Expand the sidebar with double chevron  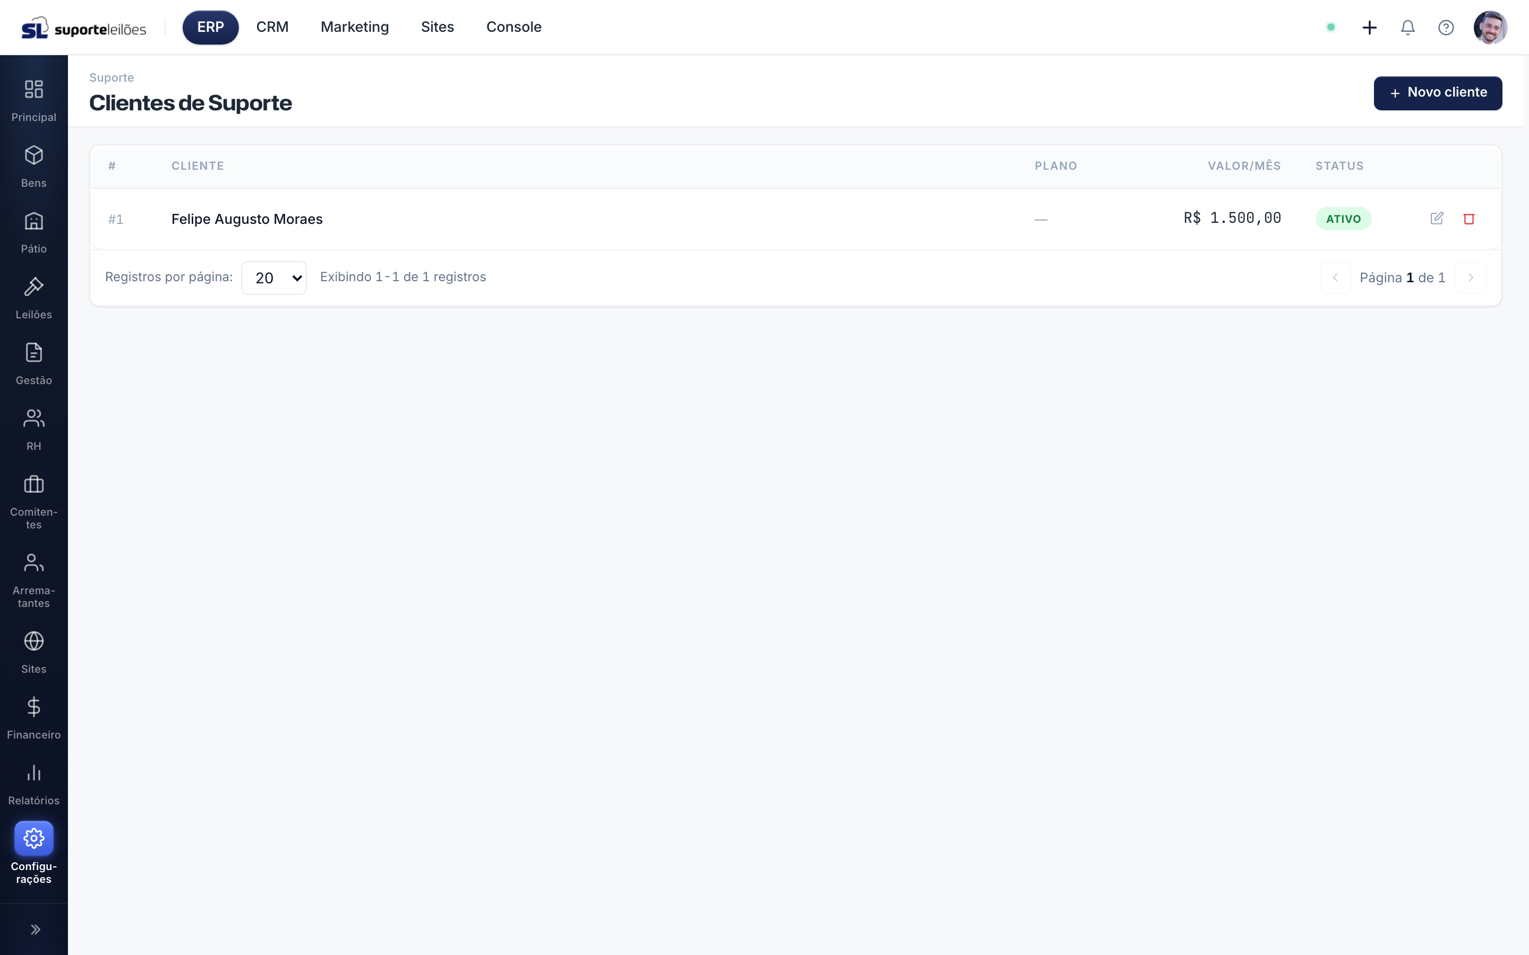35,929
